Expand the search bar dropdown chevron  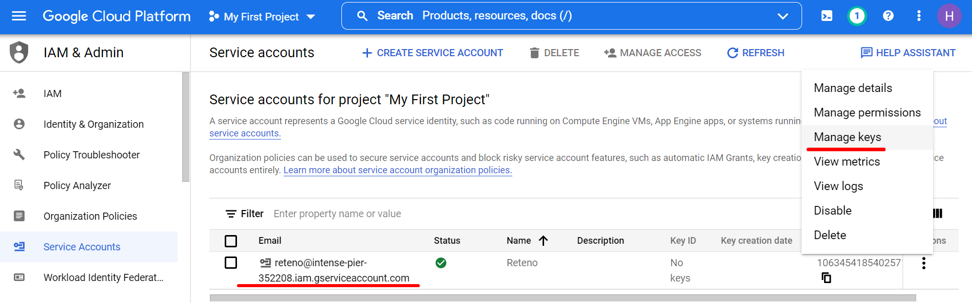[783, 16]
